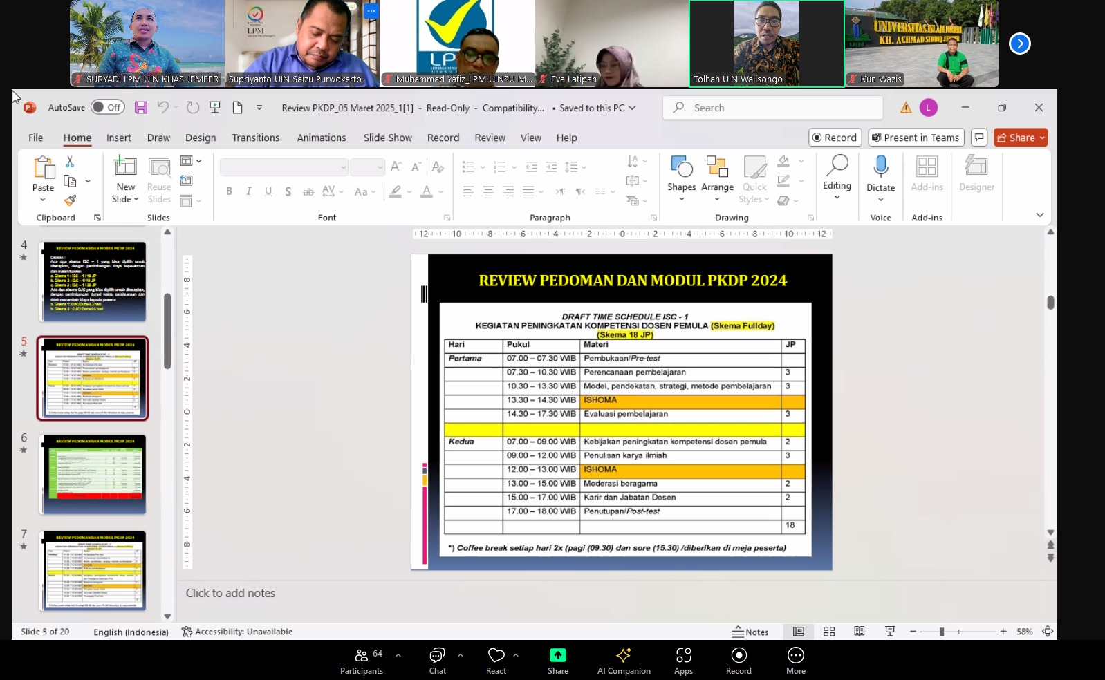The width and height of the screenshot is (1105, 680).
Task: Click the Dictate microphone icon
Action: click(x=880, y=167)
